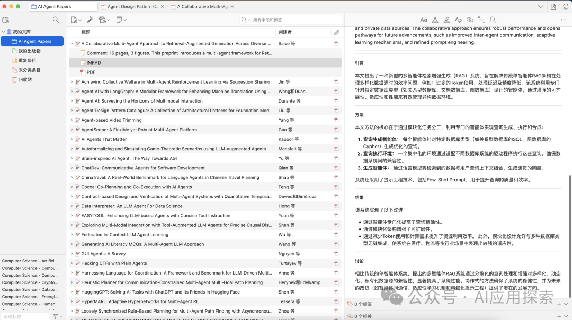The width and height of the screenshot is (572, 320).
Task: Click the underlined A text color tool
Action: [x=435, y=20]
